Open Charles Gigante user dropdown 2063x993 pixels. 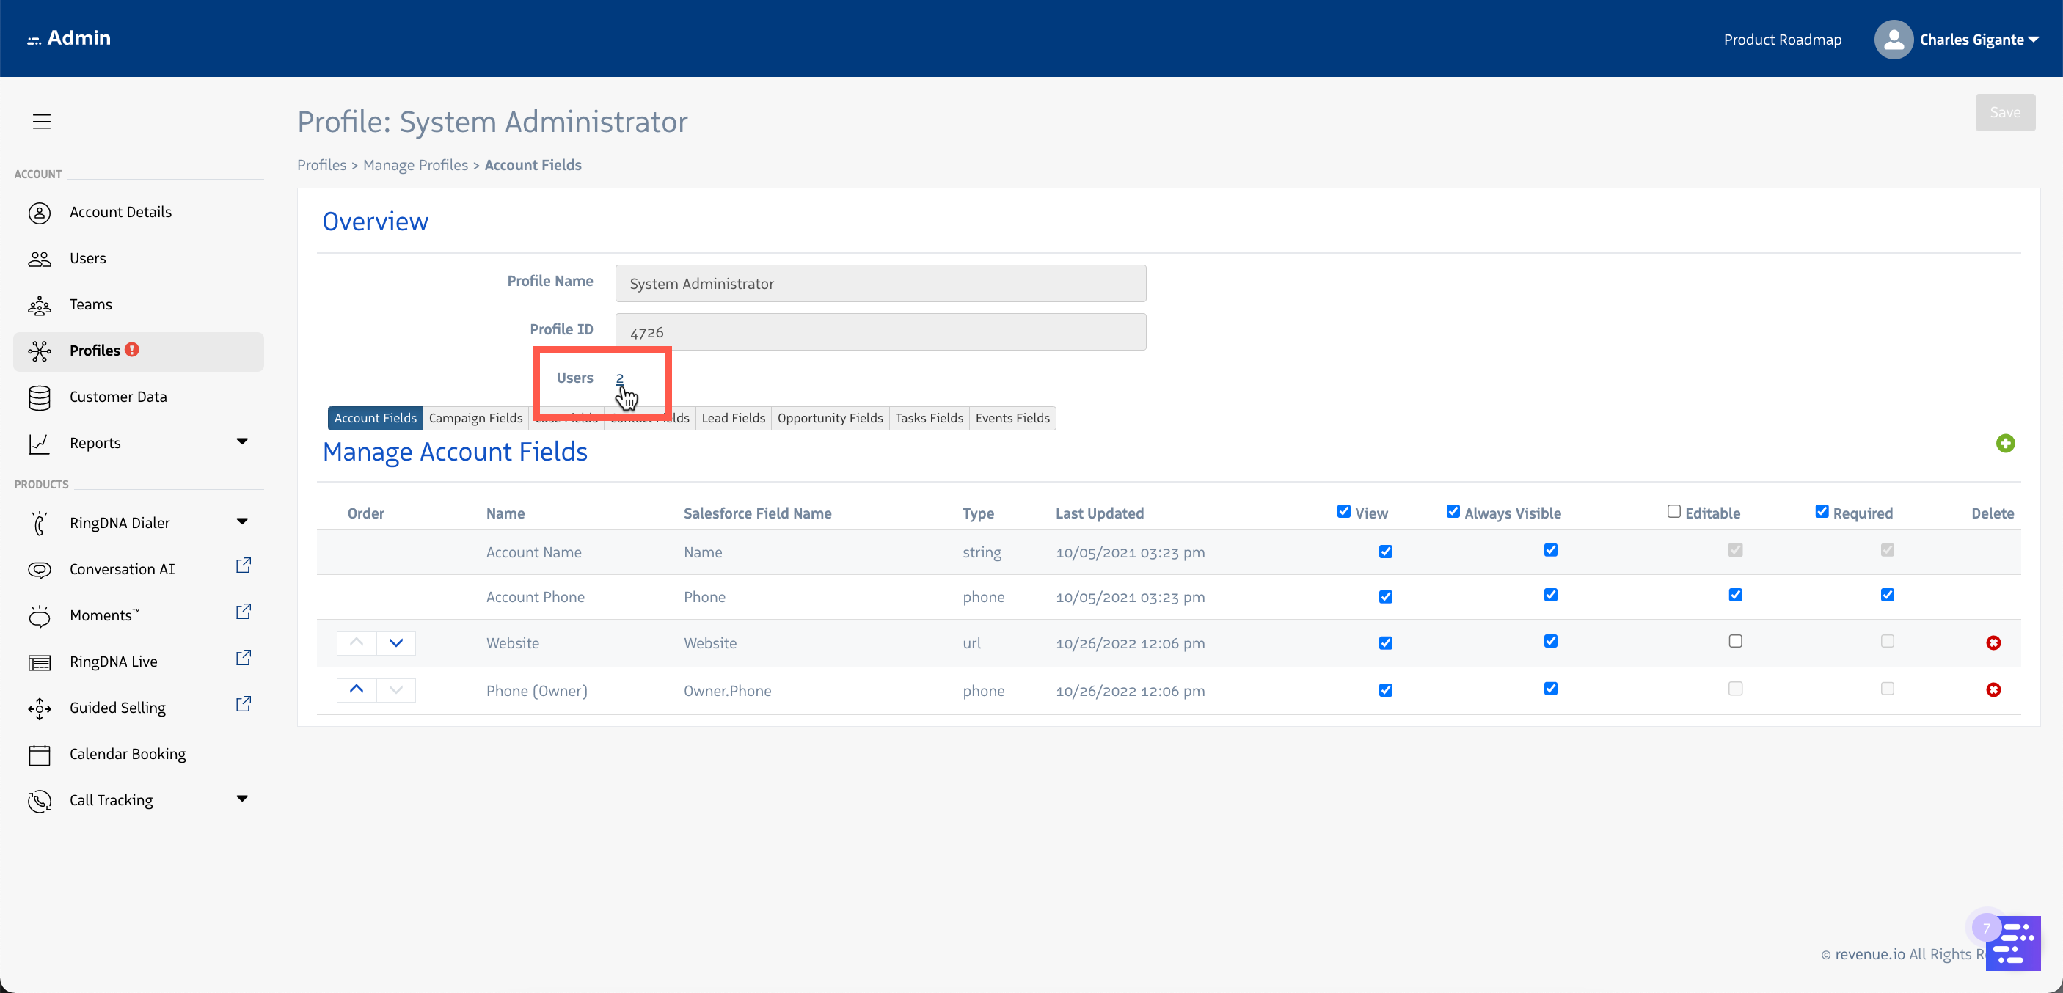(x=1978, y=40)
